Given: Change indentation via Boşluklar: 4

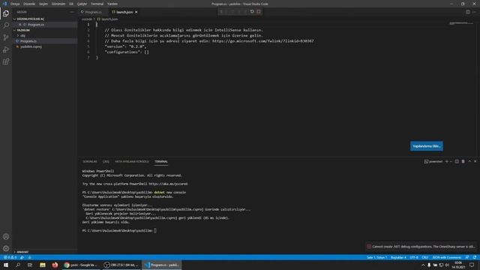Looking at the screenshot, I should pyautogui.click(x=398, y=257).
